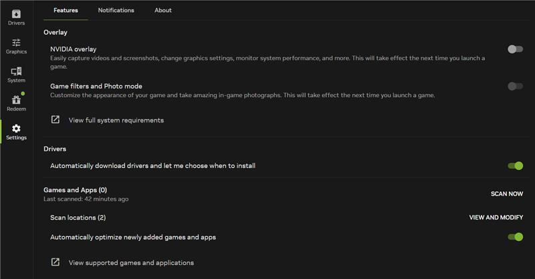Click the system requirements external link icon
The height and width of the screenshot is (279, 535).
[x=56, y=120]
